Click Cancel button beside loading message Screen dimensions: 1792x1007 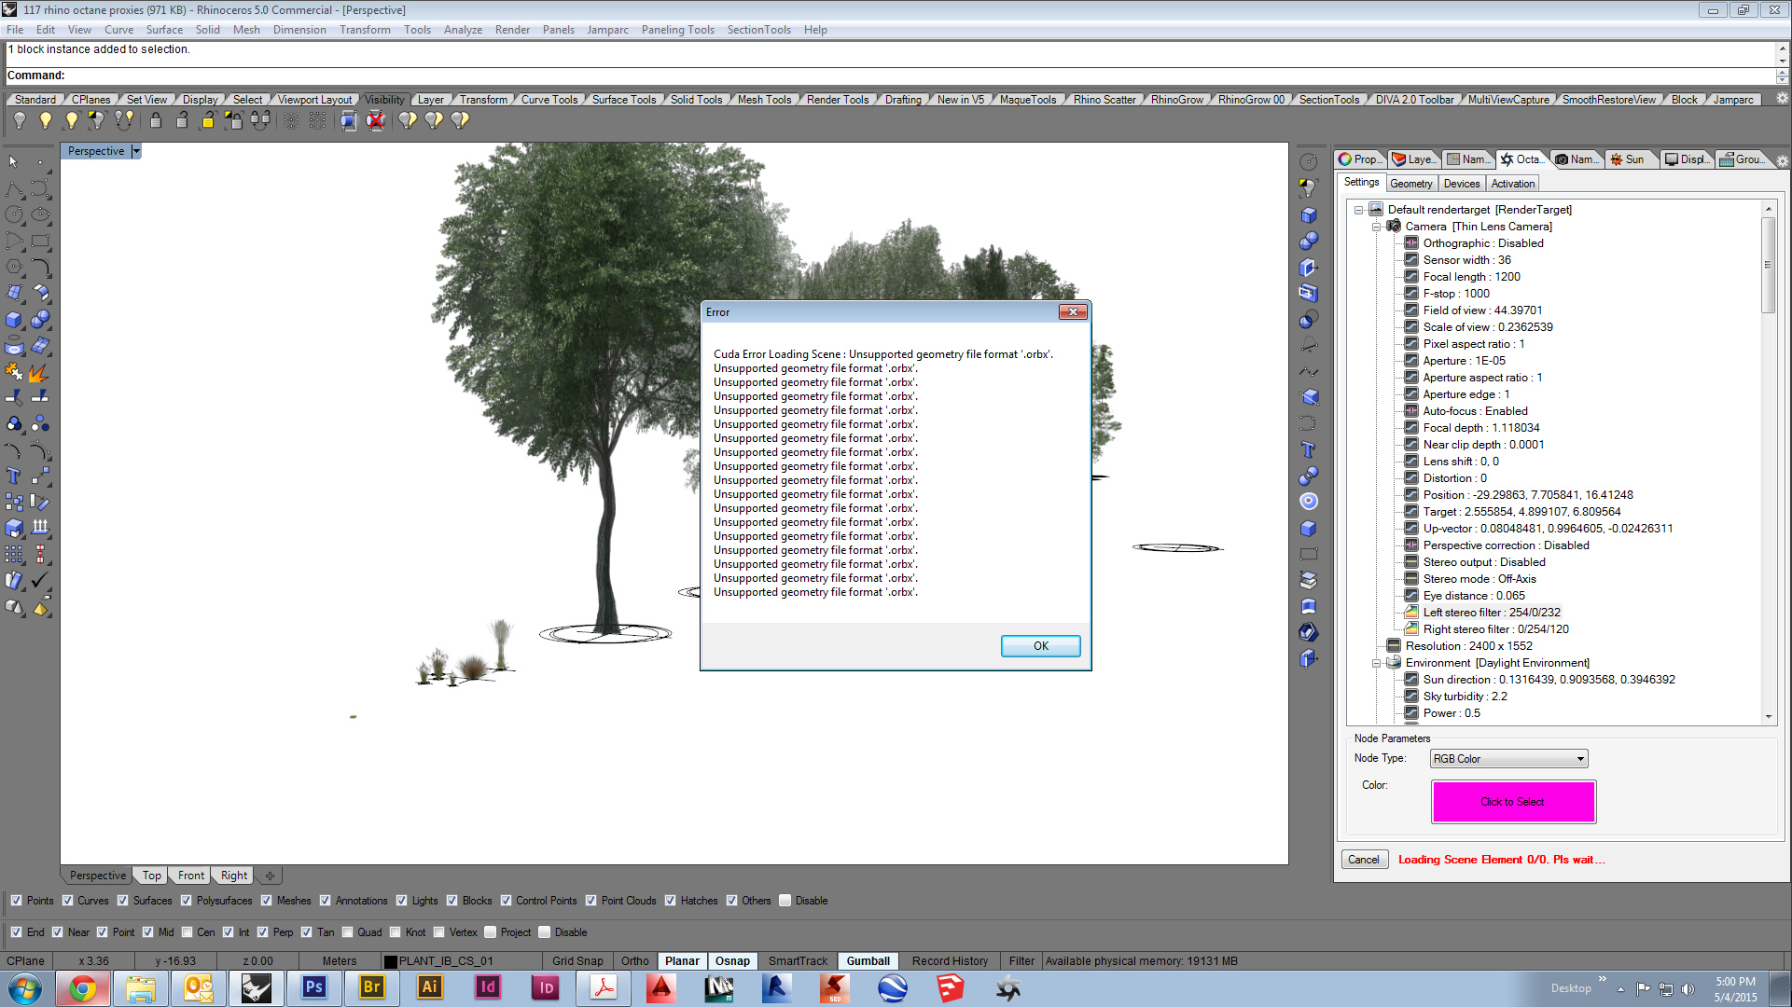[1363, 860]
